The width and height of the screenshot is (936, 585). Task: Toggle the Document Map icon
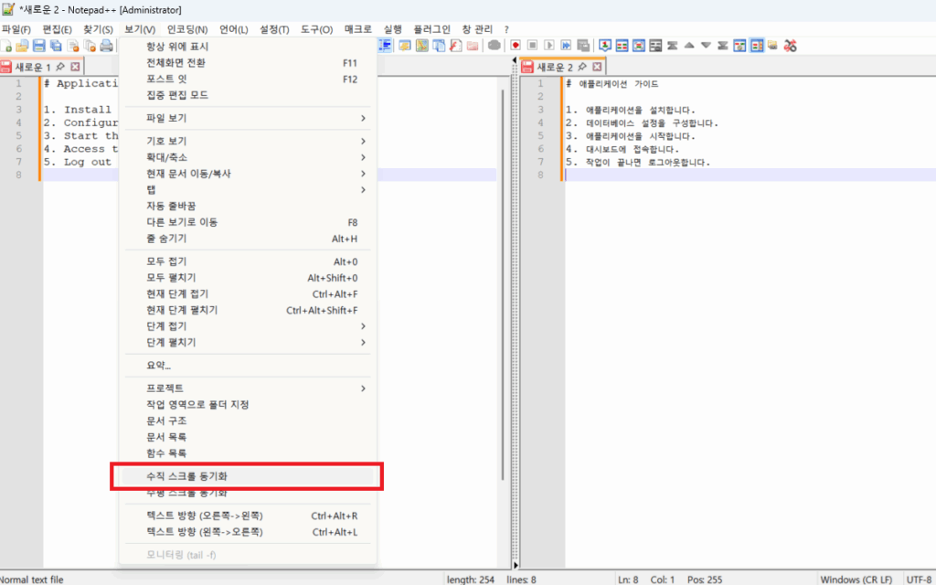tap(739, 44)
